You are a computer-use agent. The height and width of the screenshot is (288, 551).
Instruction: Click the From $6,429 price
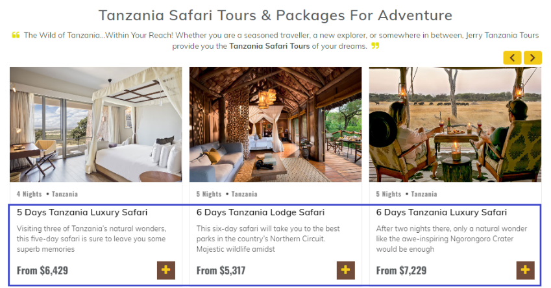pyautogui.click(x=42, y=270)
